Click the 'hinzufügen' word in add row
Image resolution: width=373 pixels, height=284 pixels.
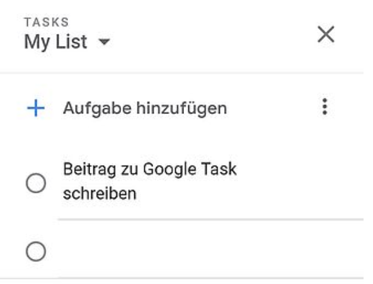click(181, 108)
